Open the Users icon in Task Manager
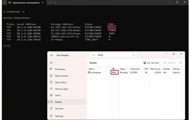This screenshot has height=120, width=191. [51, 95]
